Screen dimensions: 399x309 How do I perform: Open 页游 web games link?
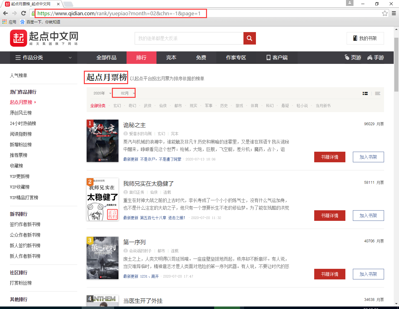(x=353, y=58)
